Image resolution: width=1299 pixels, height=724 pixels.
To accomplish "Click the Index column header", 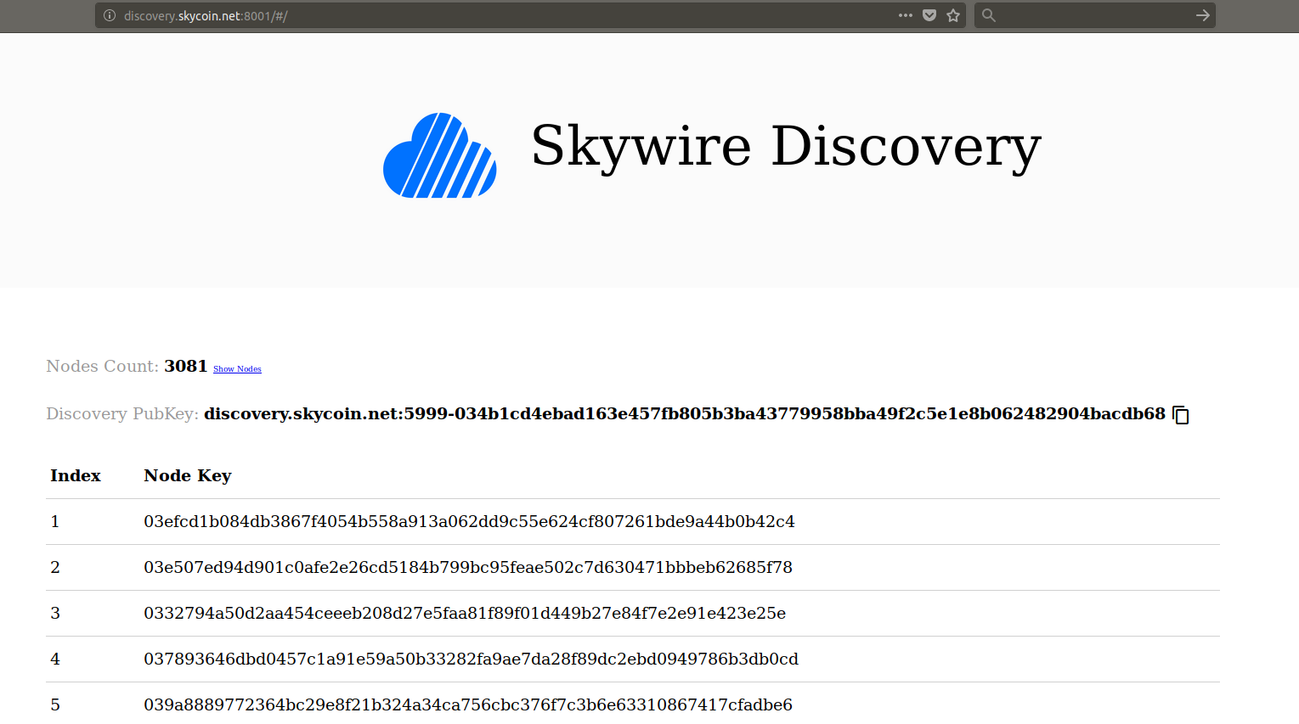I will [76, 475].
